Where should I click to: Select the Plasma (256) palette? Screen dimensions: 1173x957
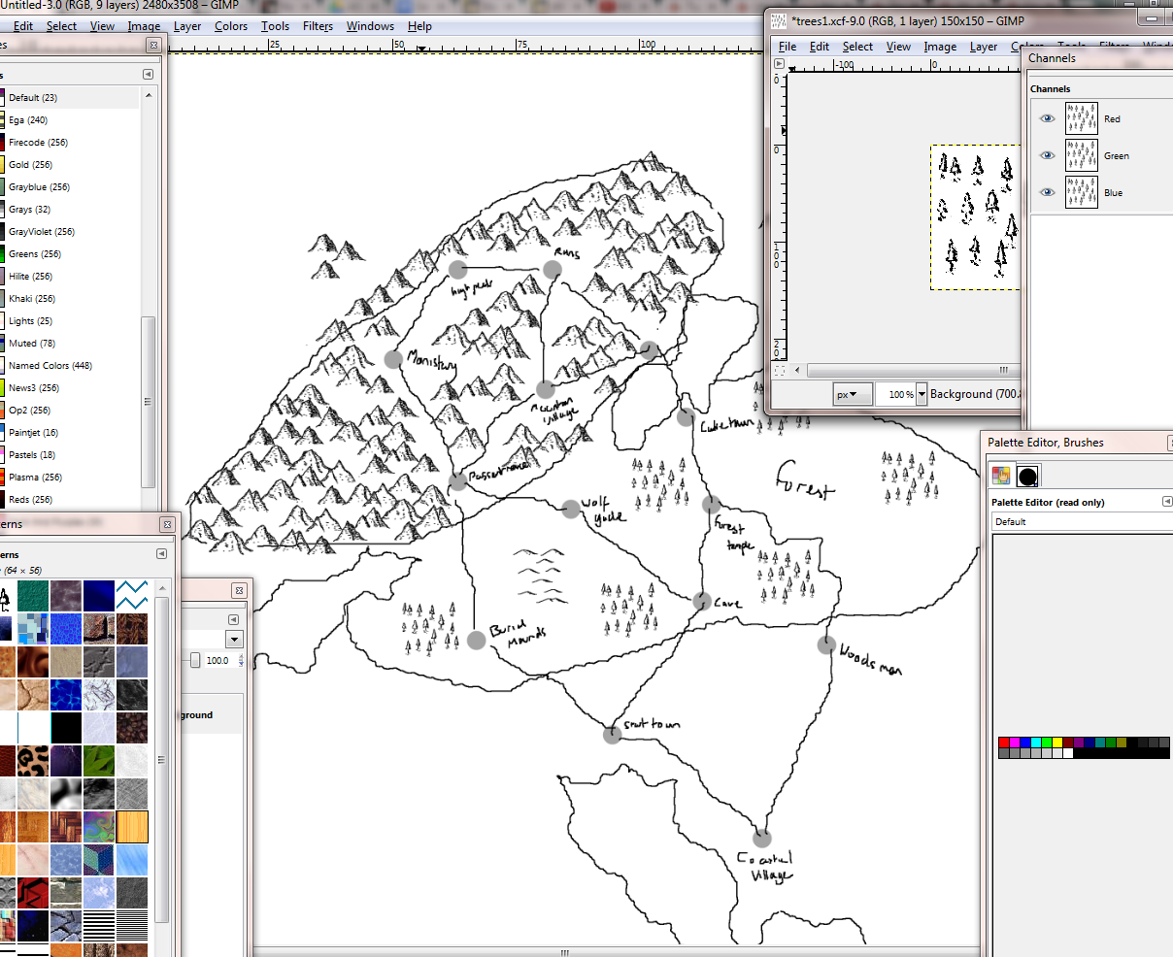point(70,477)
